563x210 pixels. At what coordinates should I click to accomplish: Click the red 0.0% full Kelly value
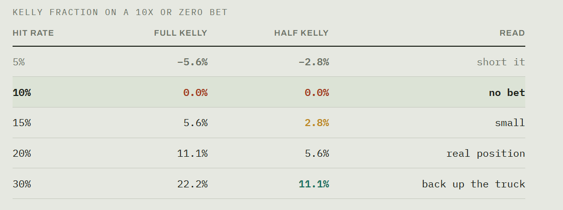(x=196, y=92)
